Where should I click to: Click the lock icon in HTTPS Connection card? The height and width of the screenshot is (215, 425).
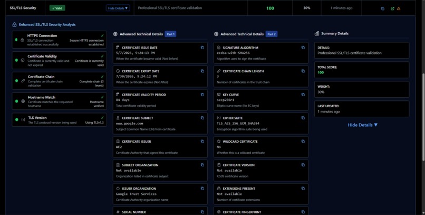pyautogui.click(x=23, y=40)
